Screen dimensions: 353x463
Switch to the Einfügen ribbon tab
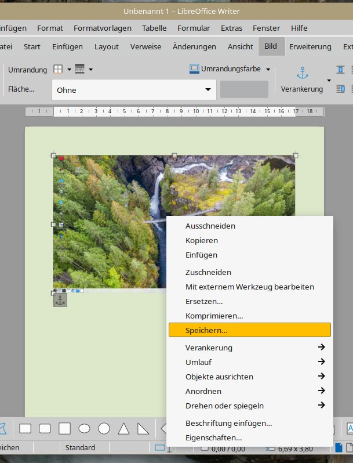click(67, 46)
